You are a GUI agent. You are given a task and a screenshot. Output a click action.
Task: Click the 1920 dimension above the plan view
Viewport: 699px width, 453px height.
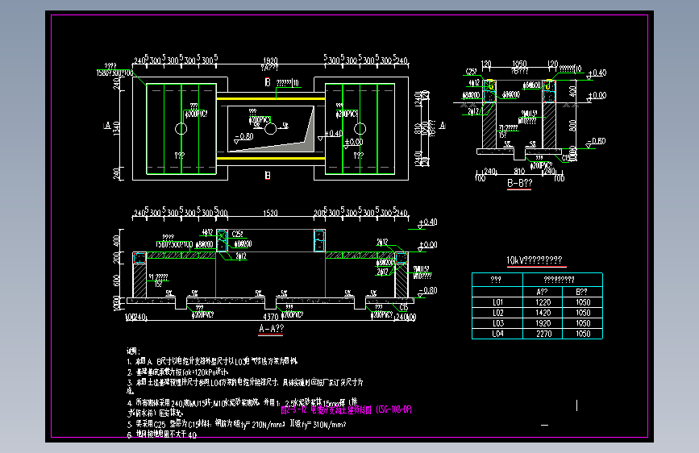270,60
